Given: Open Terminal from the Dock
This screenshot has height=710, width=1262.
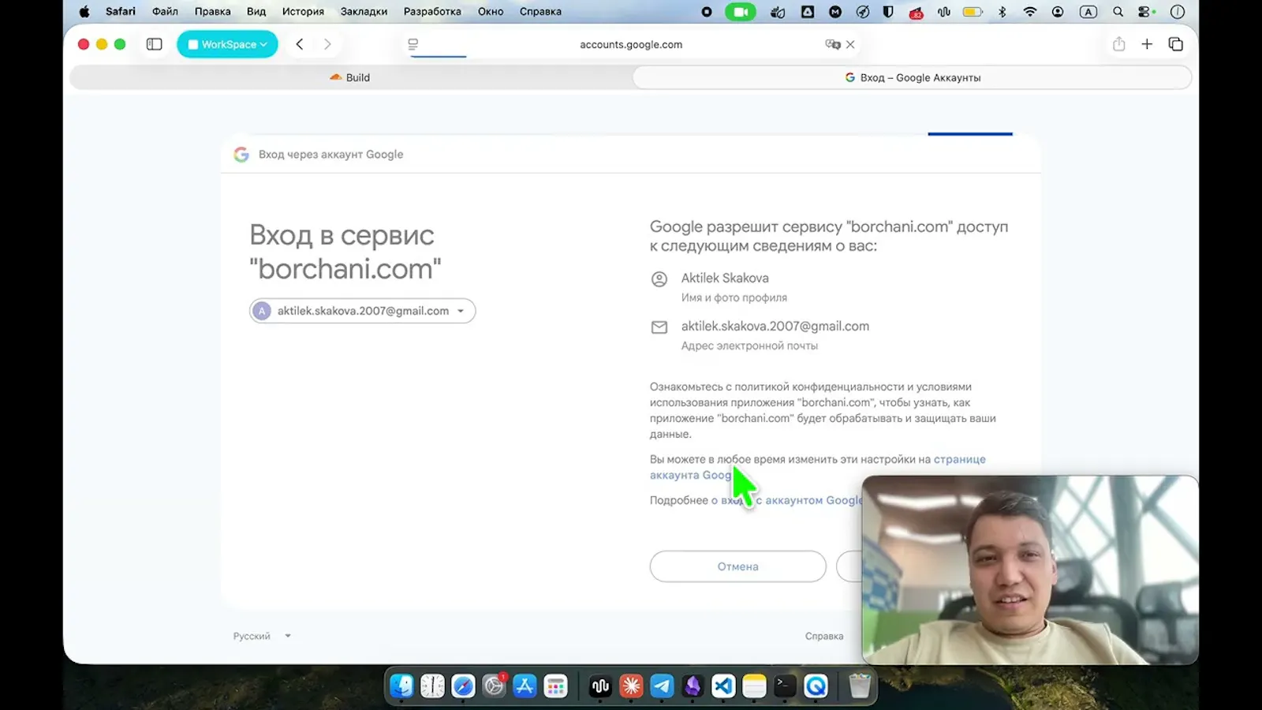Looking at the screenshot, I should click(x=785, y=686).
